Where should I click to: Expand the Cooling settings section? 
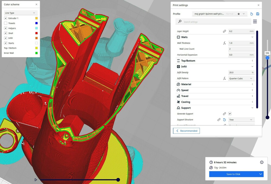(252, 102)
